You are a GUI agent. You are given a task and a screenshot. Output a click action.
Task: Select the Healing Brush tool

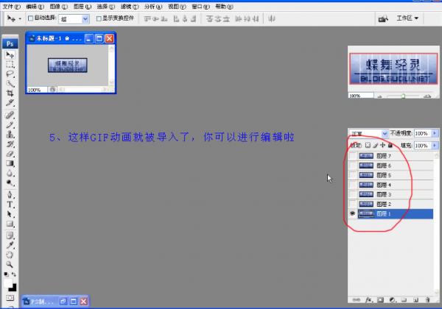point(10,115)
